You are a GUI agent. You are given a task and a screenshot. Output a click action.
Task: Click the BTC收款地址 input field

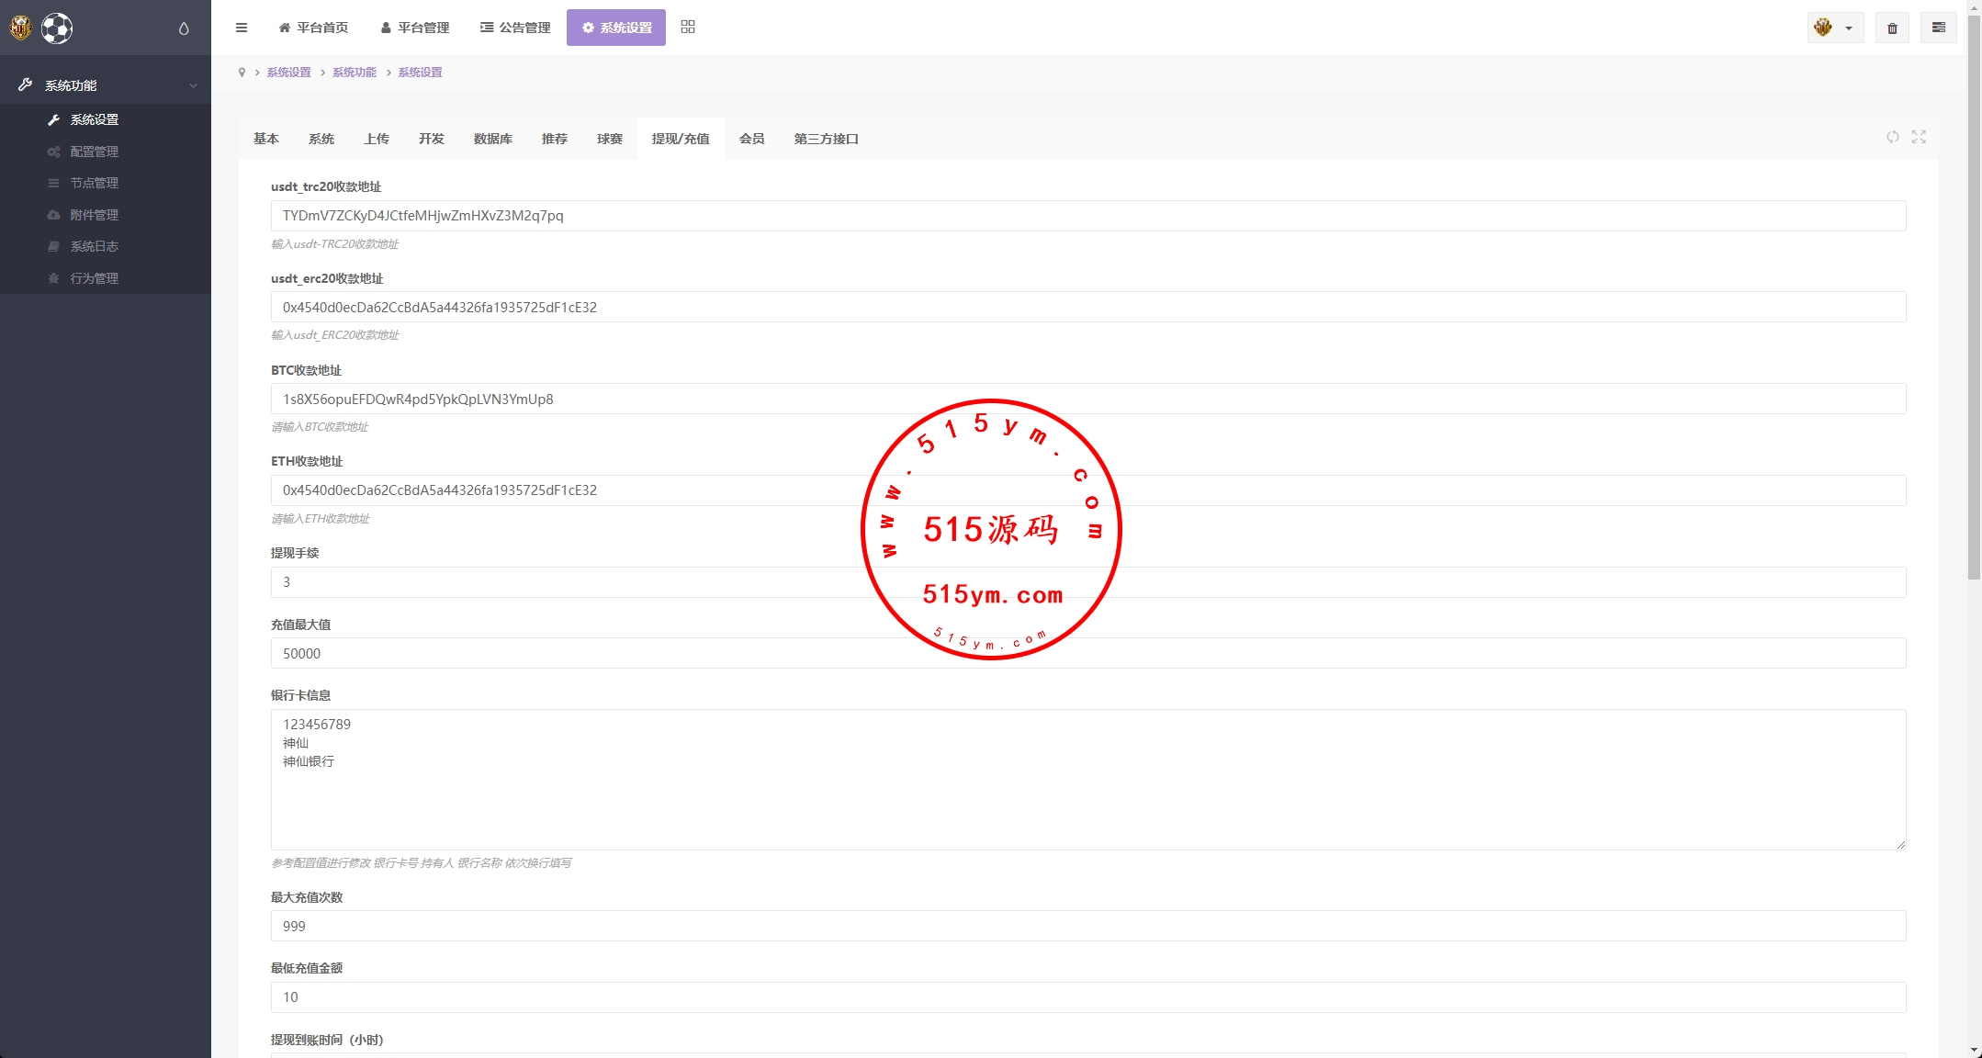[1087, 399]
